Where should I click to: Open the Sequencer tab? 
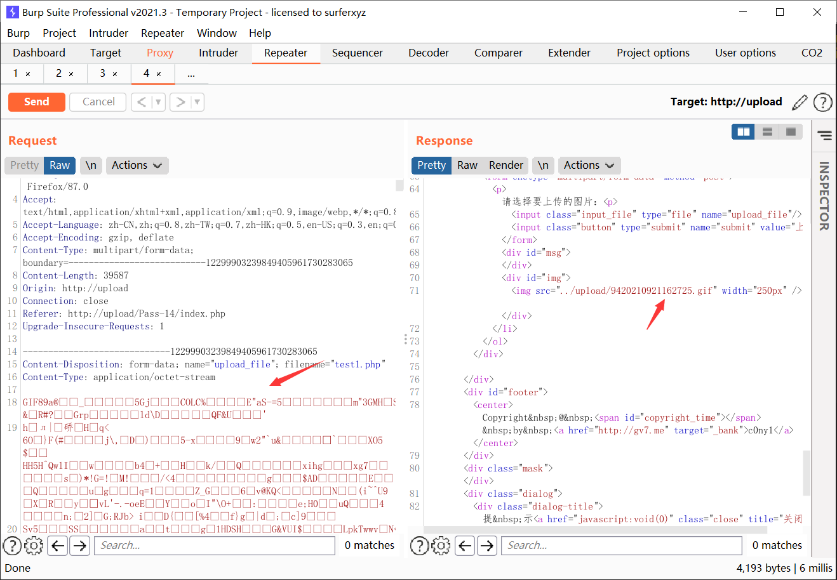[x=358, y=53]
